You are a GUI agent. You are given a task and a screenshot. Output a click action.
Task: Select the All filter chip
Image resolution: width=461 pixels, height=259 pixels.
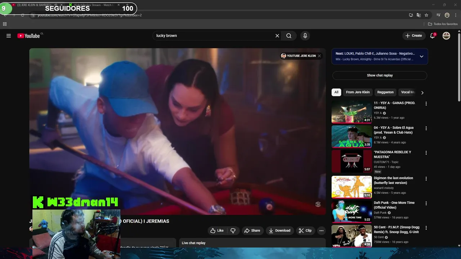point(336,92)
